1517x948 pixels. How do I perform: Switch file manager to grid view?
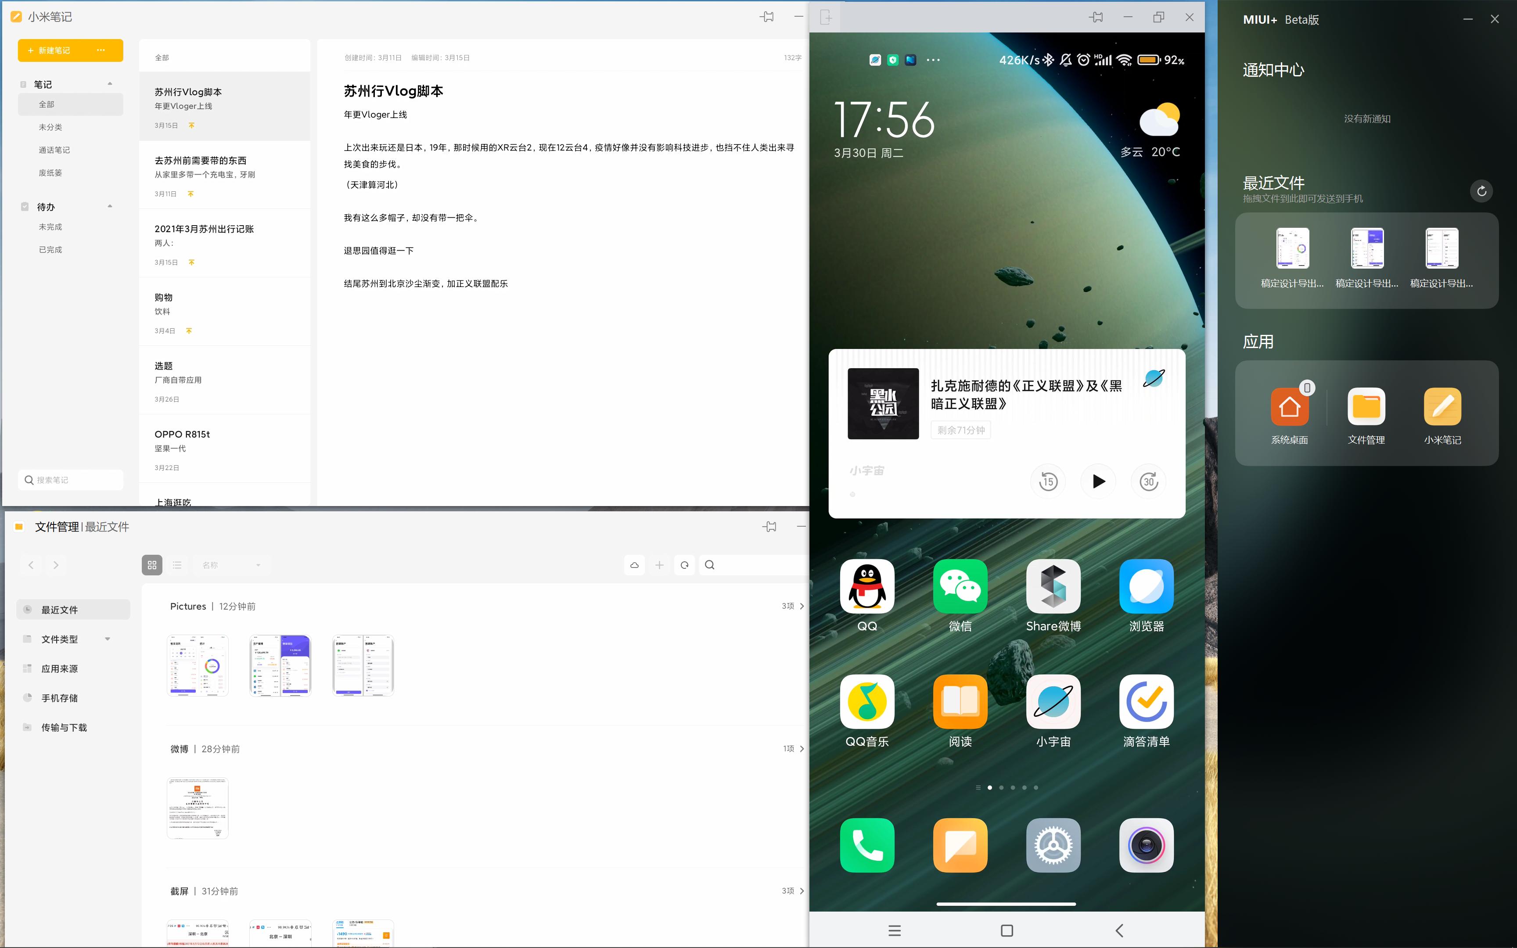point(152,564)
